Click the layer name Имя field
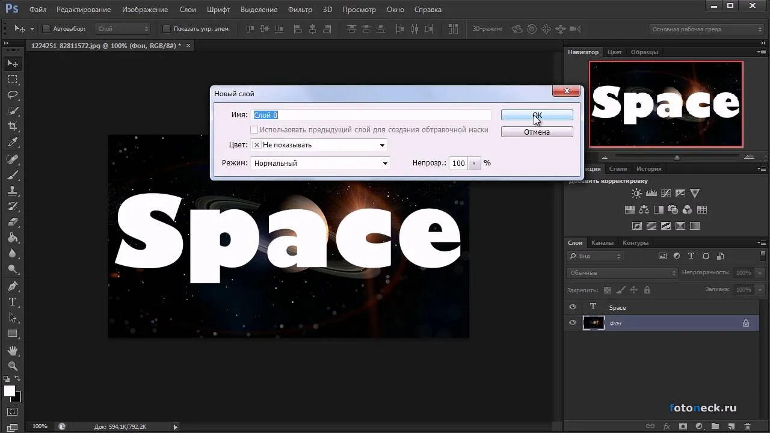Image resolution: width=770 pixels, height=433 pixels. pyautogui.click(x=371, y=115)
